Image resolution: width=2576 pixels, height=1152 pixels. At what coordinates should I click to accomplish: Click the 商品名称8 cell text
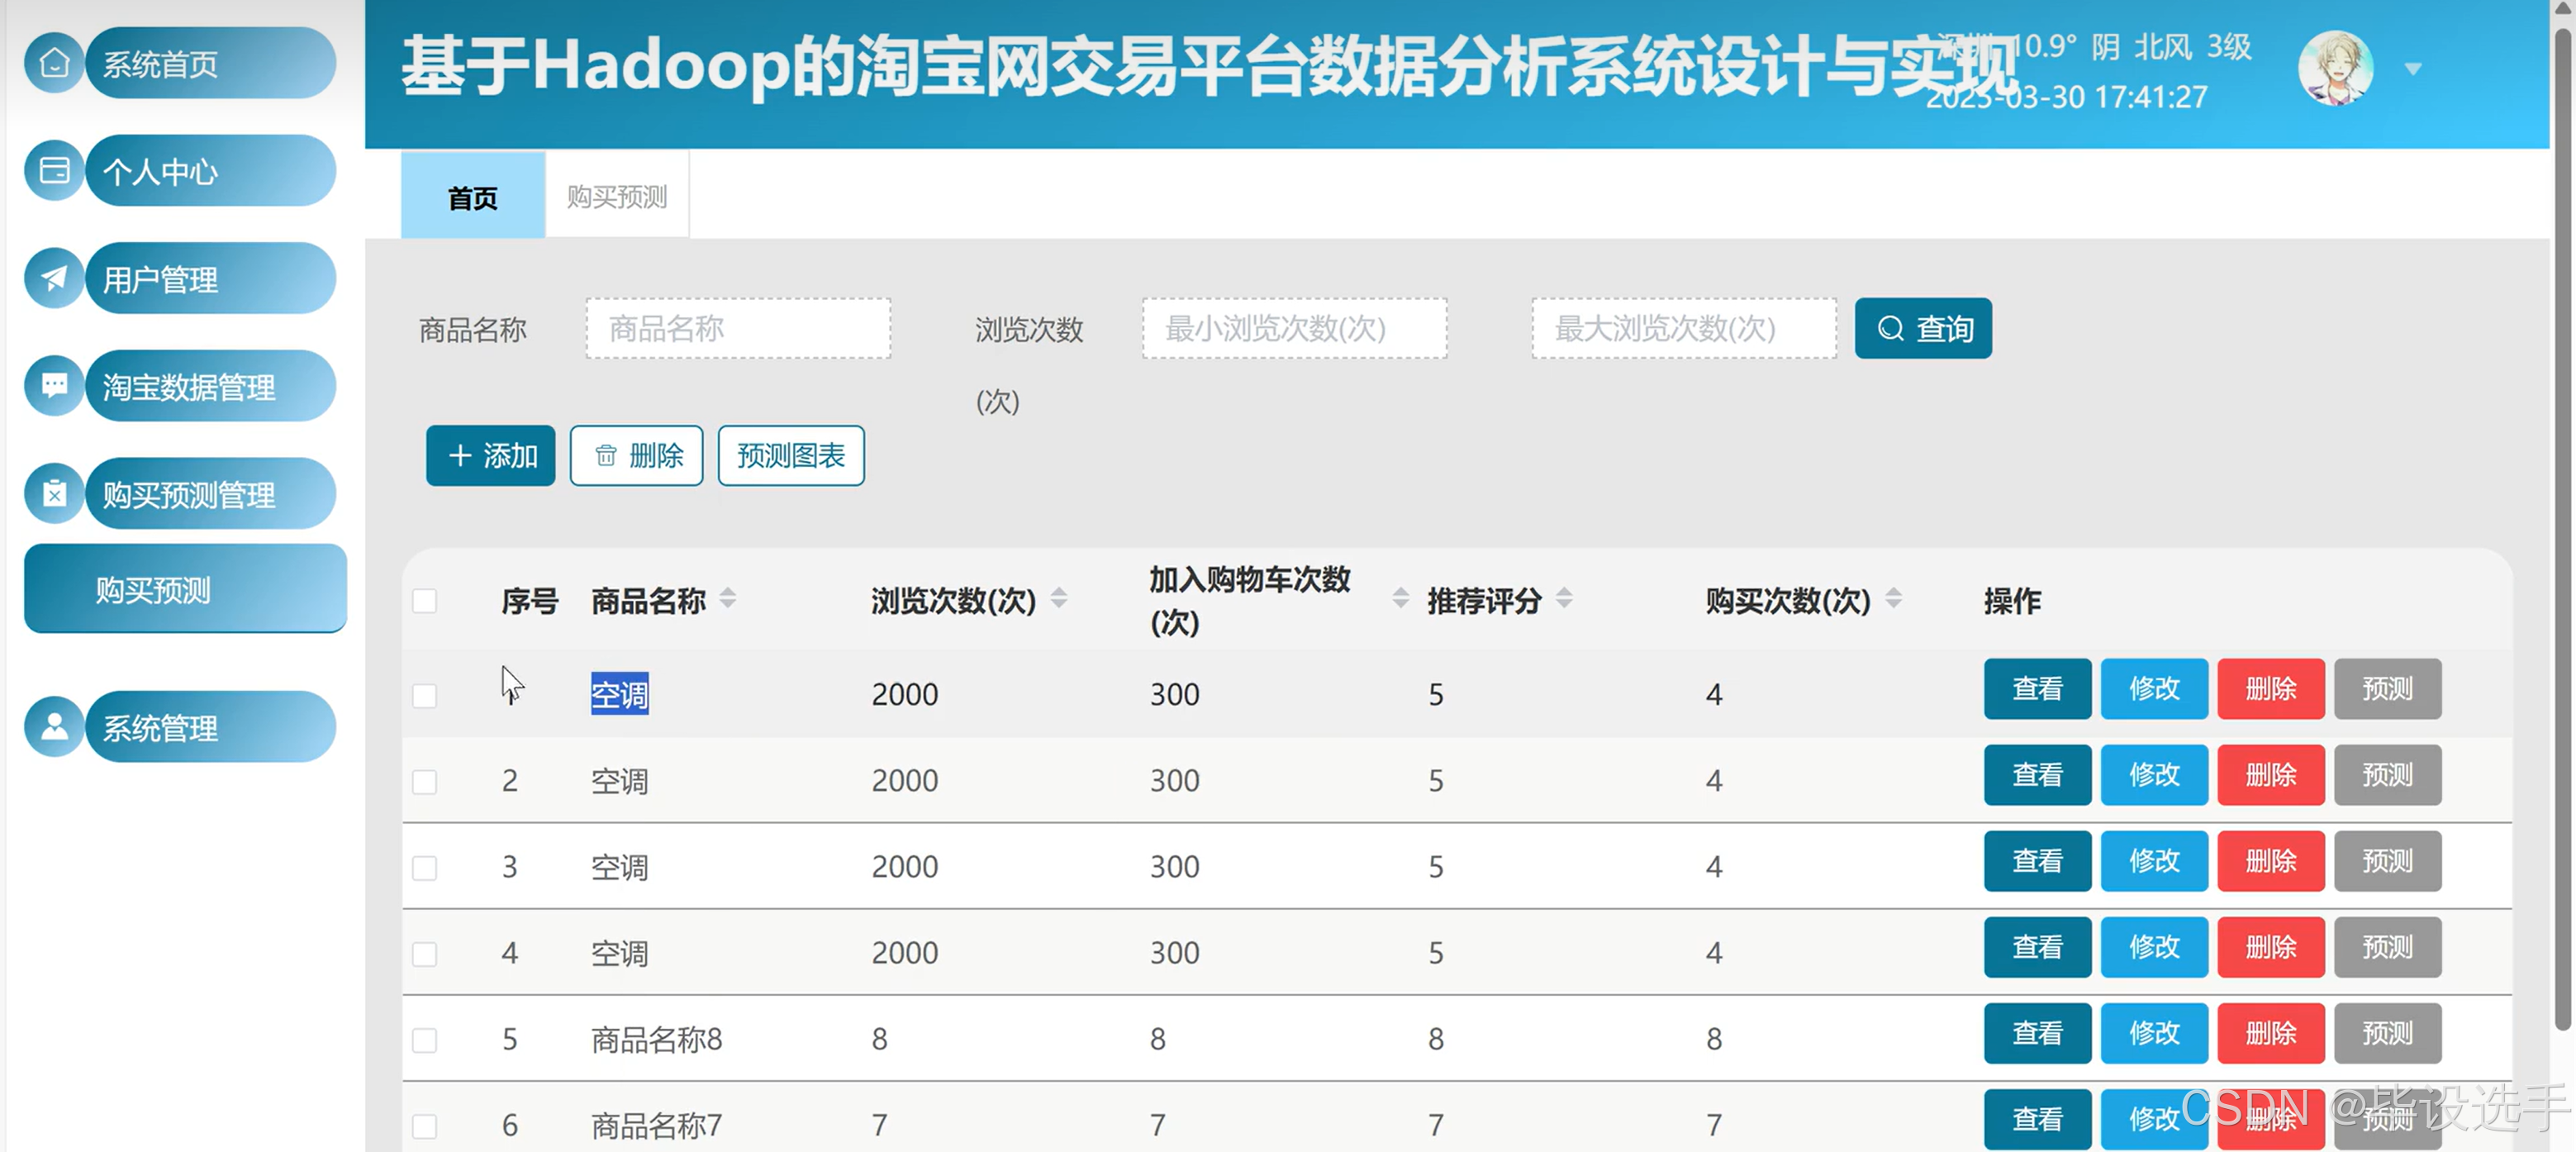(x=656, y=1040)
